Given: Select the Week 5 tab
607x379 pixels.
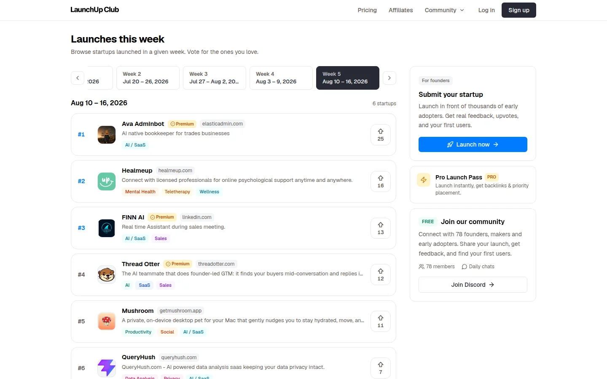Looking at the screenshot, I should click(x=348, y=78).
